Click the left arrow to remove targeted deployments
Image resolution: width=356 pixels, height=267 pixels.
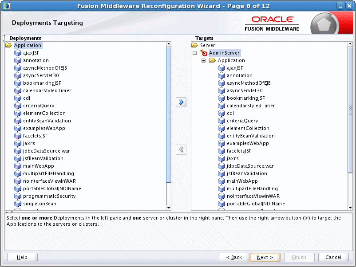tap(181, 150)
